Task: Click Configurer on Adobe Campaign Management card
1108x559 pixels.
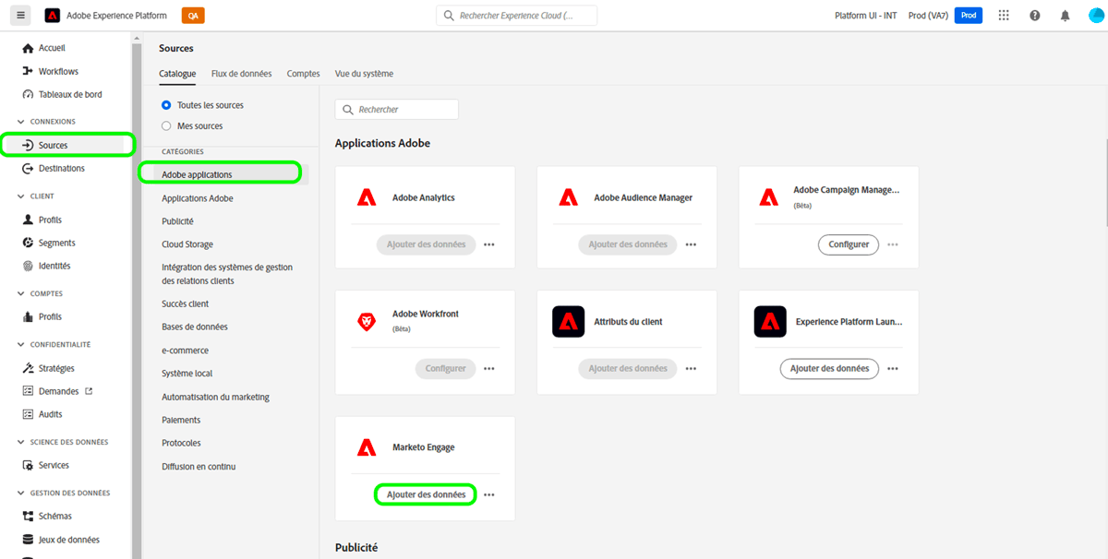Action: tap(848, 244)
